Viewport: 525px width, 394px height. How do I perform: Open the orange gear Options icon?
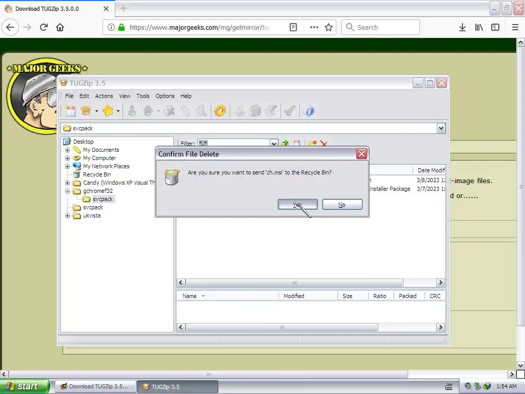220,111
